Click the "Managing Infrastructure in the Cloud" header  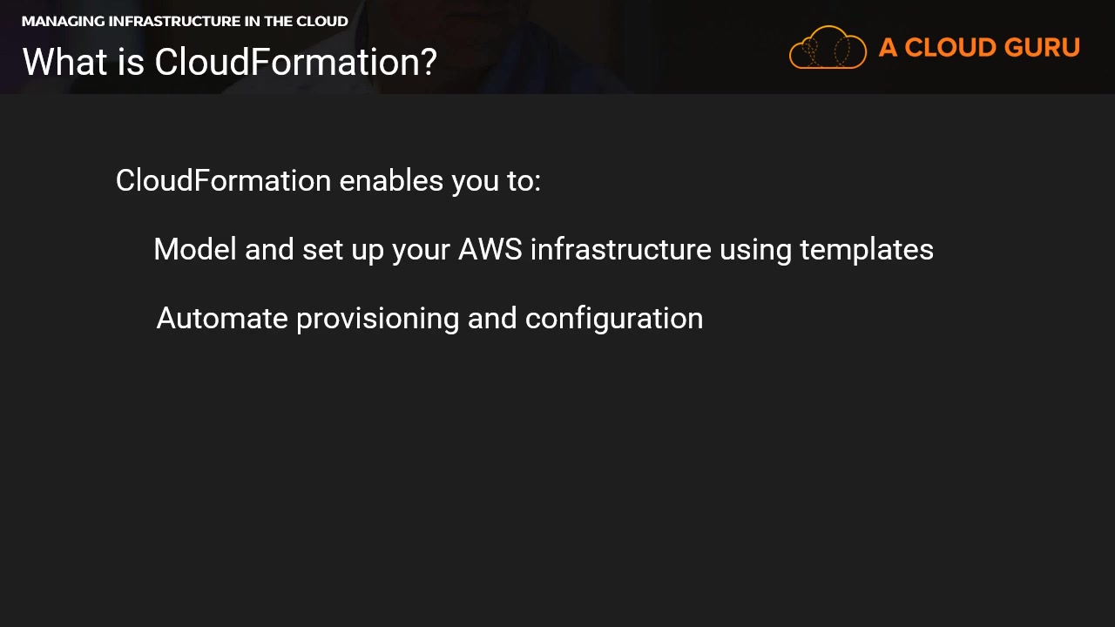click(185, 22)
